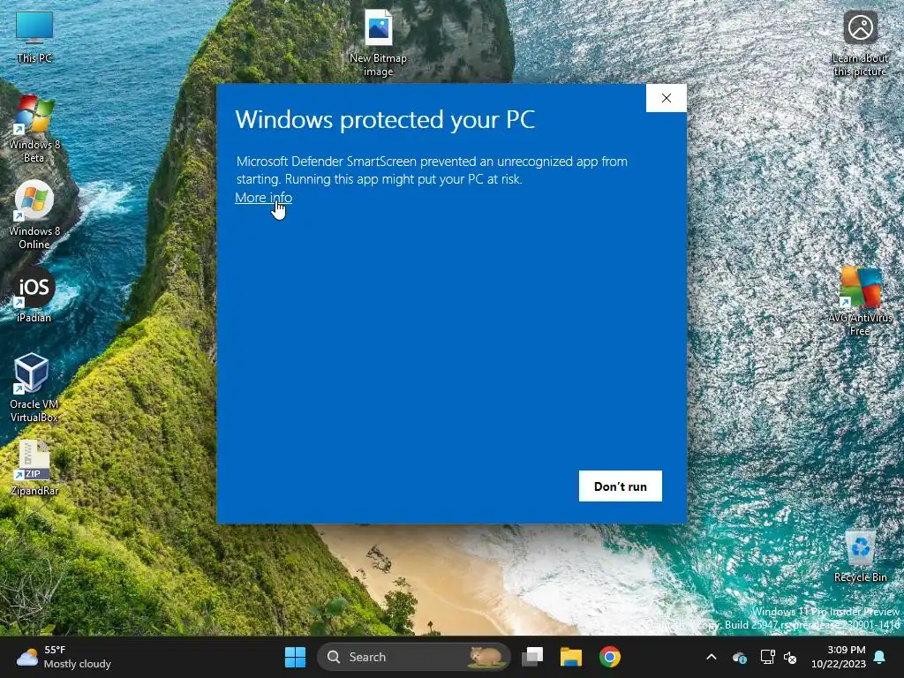Select the Recycle Bin icon
The width and height of the screenshot is (904, 678).
(x=860, y=555)
